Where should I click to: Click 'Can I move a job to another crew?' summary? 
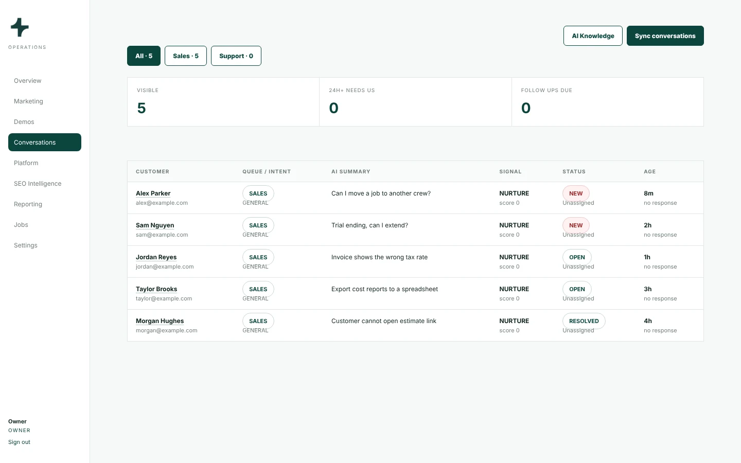381,193
